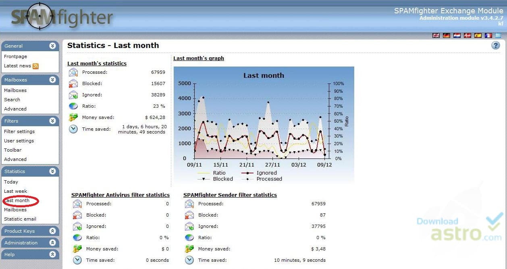Click Time saved clock in Sender filter statistics

click(189, 261)
